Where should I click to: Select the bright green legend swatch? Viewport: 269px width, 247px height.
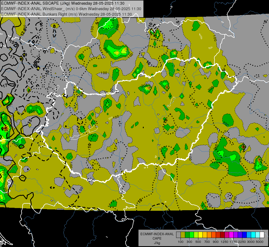pos(192,235)
